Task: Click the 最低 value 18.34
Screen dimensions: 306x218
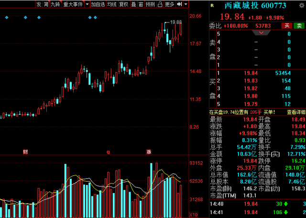Action: pyautogui.click(x=298, y=133)
